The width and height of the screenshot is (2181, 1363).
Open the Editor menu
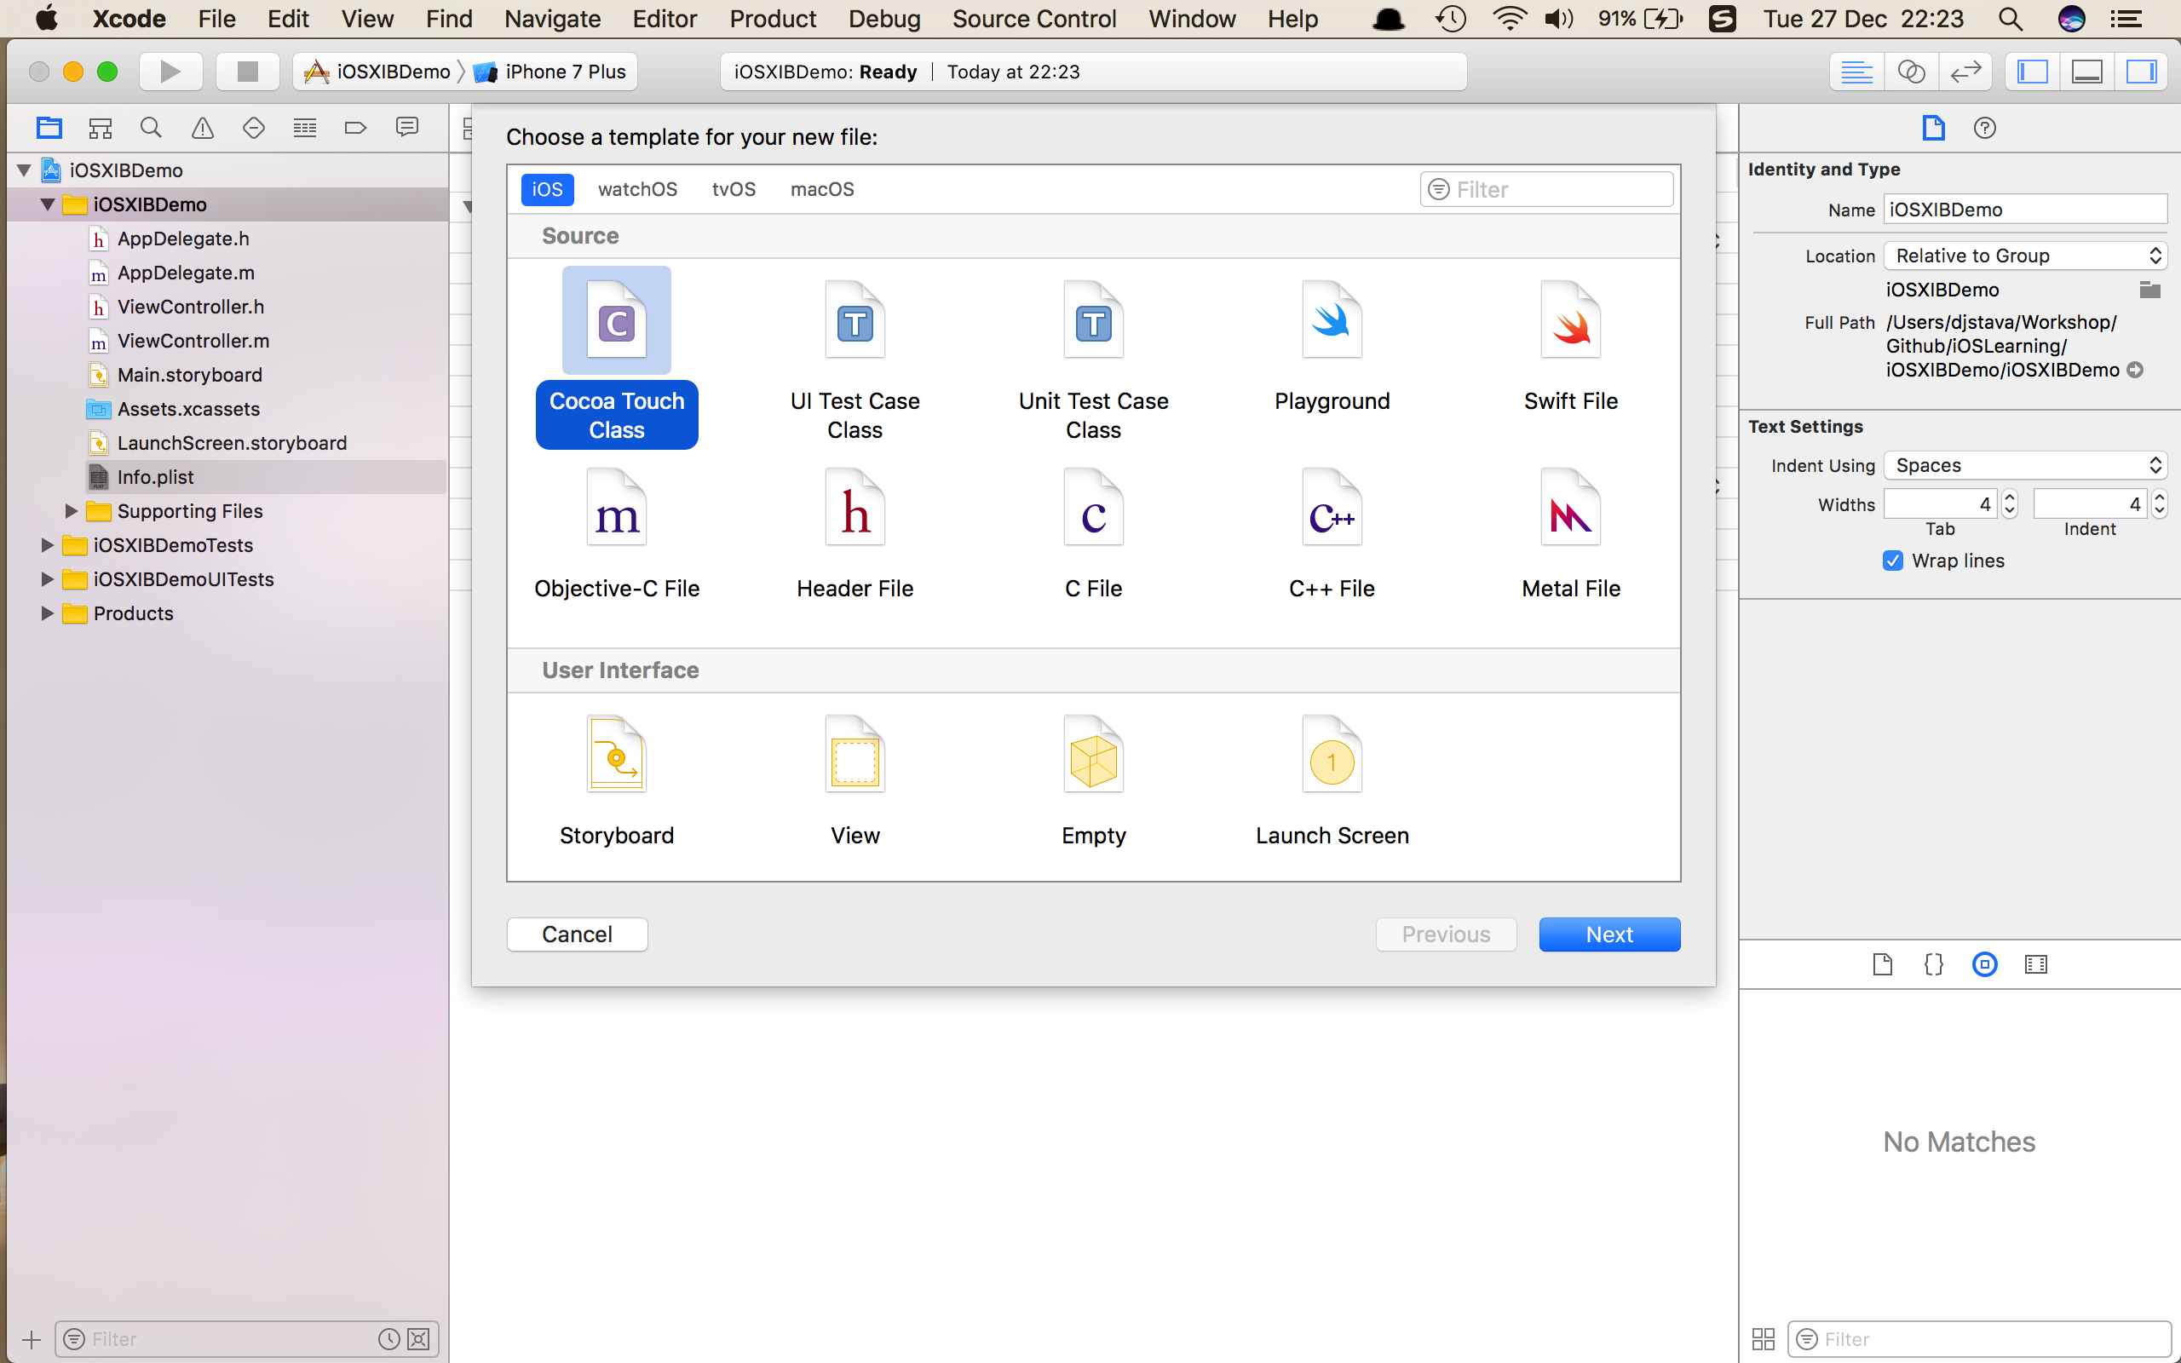pos(665,19)
